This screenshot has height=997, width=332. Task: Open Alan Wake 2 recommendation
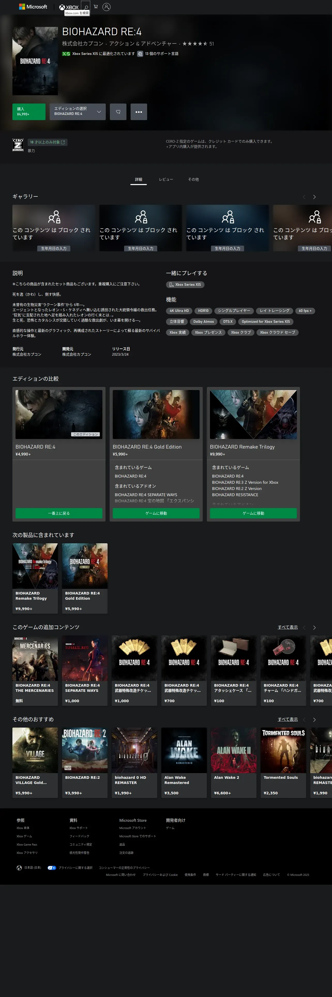point(233,763)
